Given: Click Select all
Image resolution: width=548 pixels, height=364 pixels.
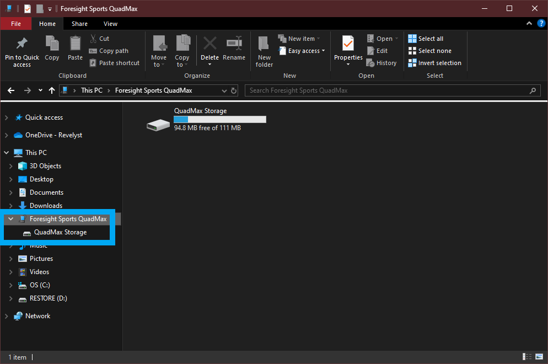Looking at the screenshot, I should [x=426, y=39].
